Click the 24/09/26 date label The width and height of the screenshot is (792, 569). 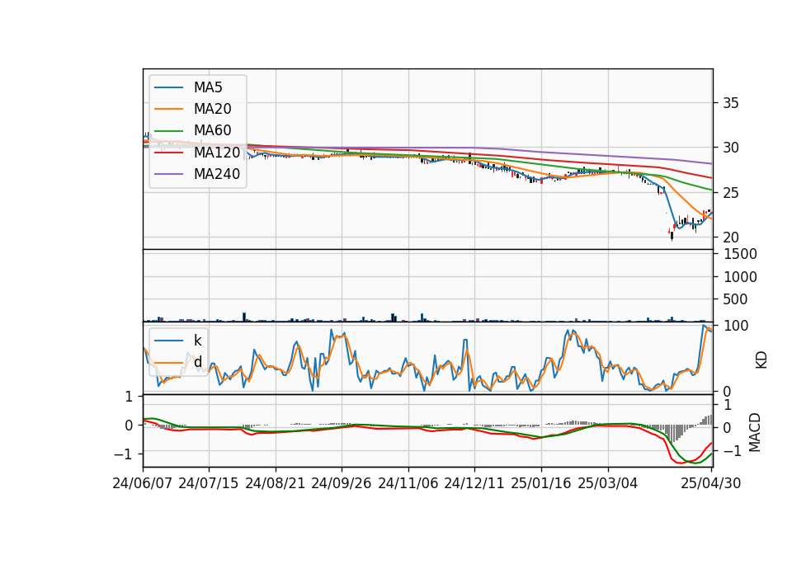coord(341,483)
